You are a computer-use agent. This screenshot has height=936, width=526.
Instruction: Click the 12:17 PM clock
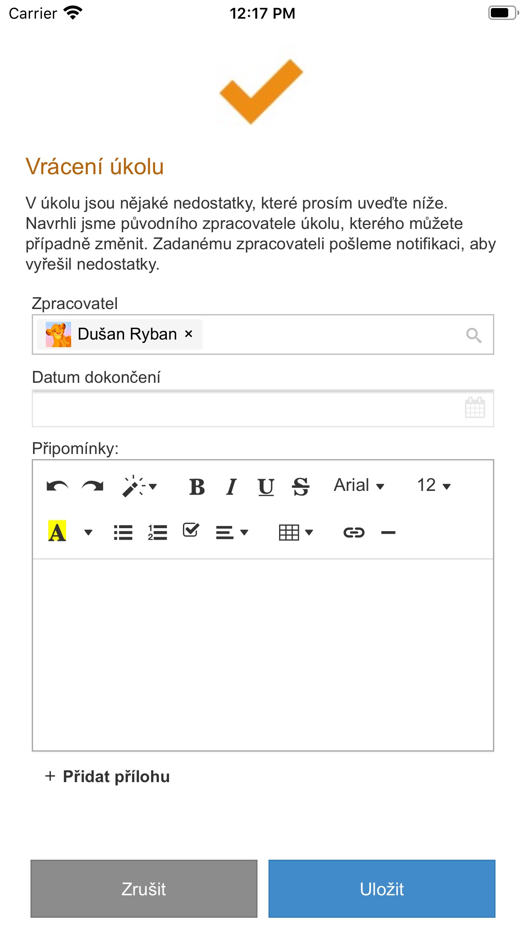pyautogui.click(x=263, y=13)
